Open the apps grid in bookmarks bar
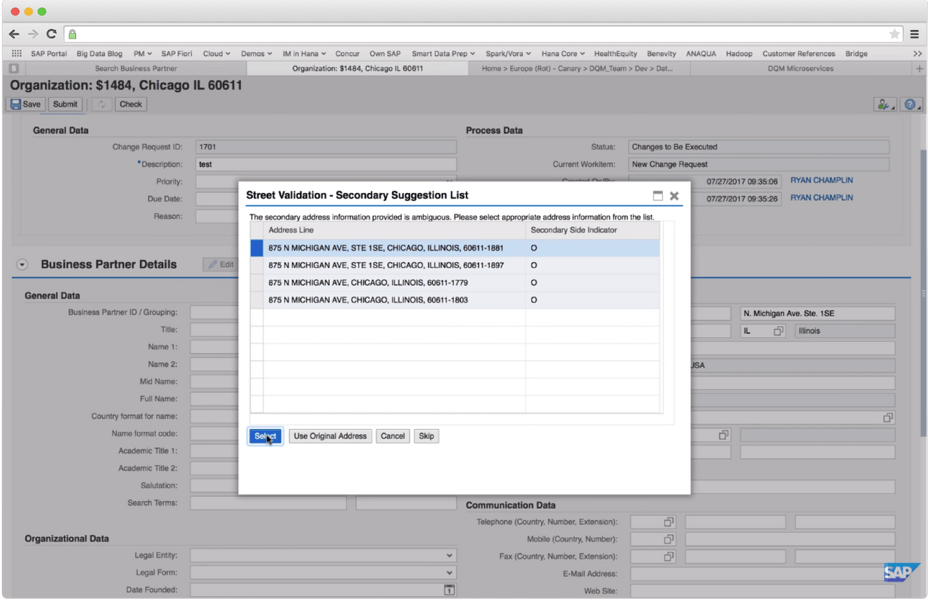 click(17, 53)
